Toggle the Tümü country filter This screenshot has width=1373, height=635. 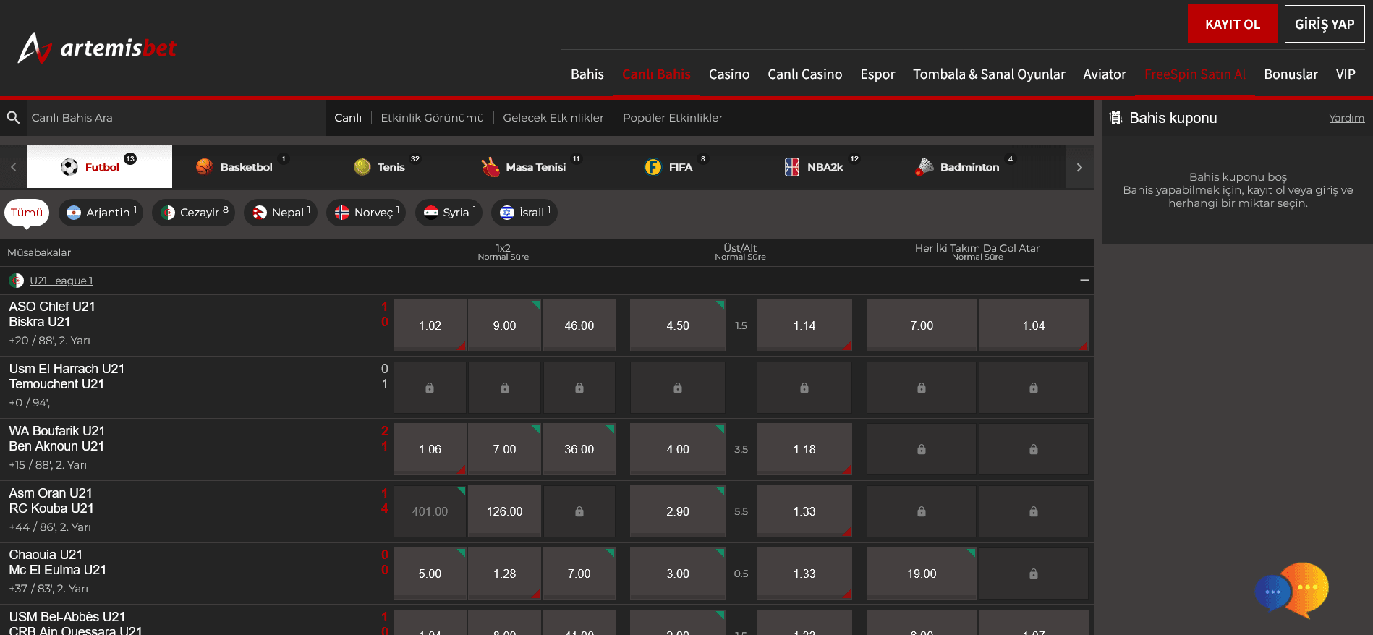[x=27, y=213]
